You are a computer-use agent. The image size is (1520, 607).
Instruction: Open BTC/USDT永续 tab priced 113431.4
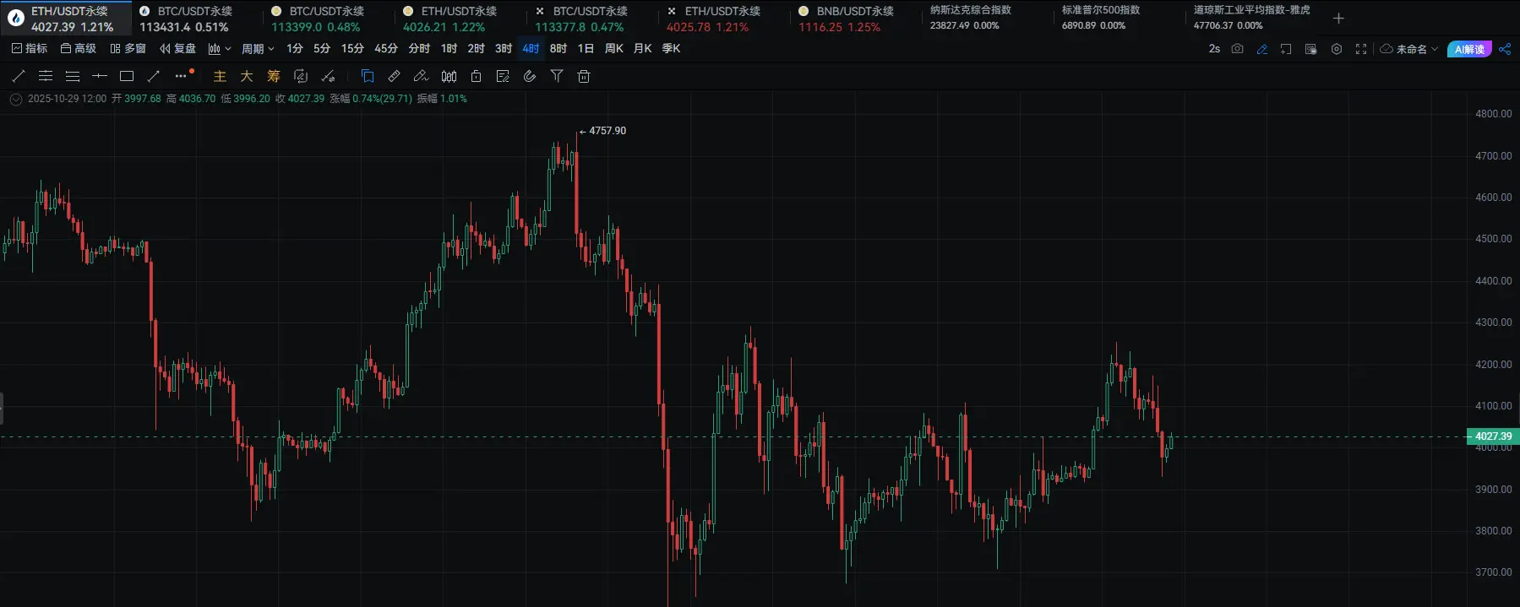click(x=198, y=19)
